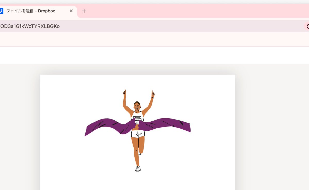309x190 pixels.
Task: Click the runner finish-line illustration
Action: click(x=138, y=130)
